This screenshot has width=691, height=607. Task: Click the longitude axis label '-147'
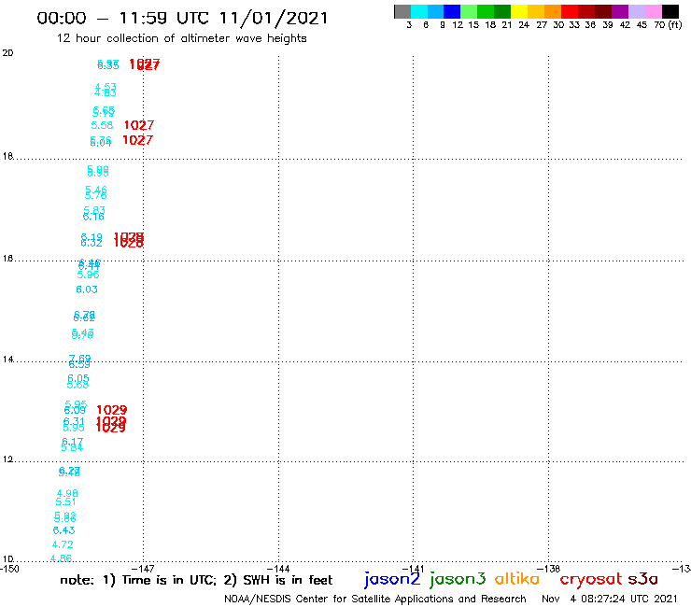coord(143,569)
